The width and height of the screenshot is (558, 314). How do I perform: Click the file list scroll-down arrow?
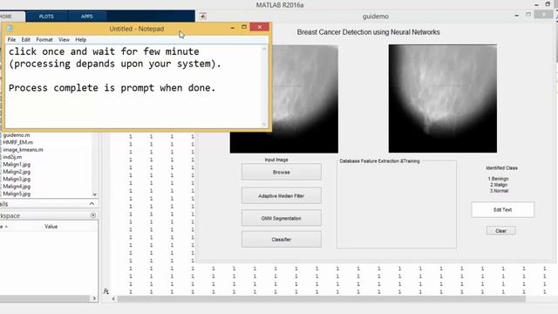tap(95, 195)
